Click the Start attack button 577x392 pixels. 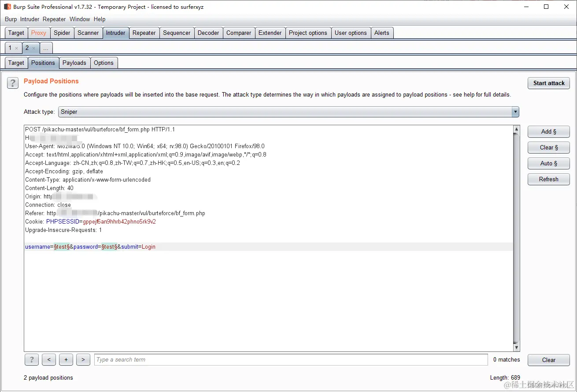[x=549, y=83]
